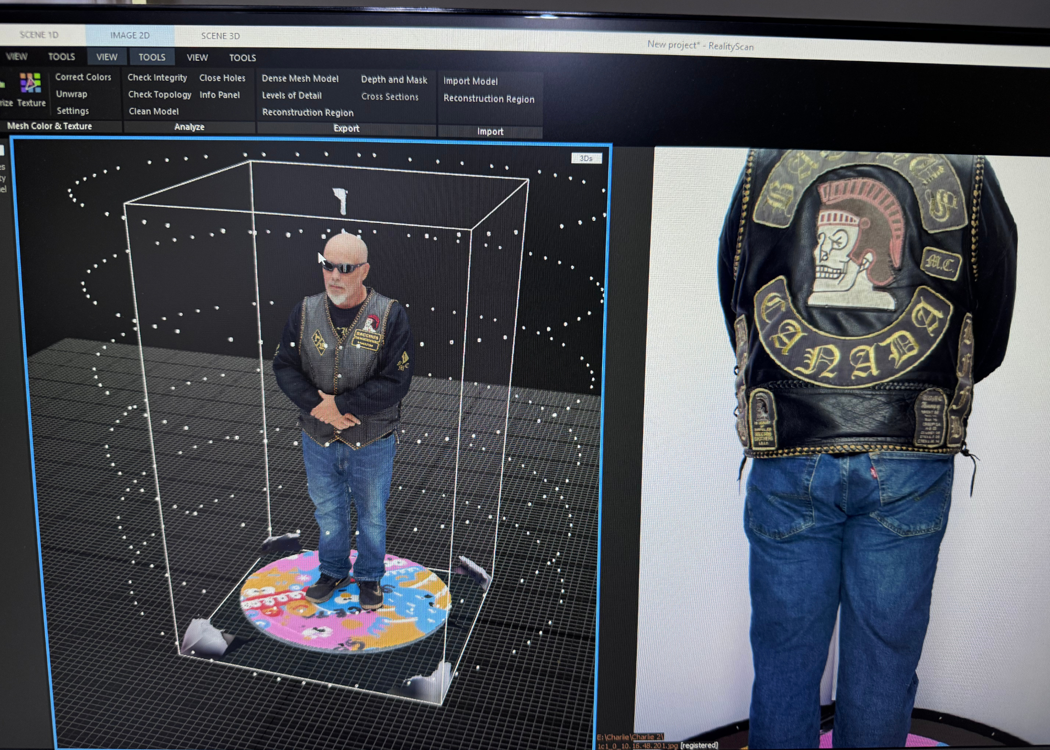This screenshot has width=1050, height=750.
Task: Open the Info Panel
Action: pos(219,95)
